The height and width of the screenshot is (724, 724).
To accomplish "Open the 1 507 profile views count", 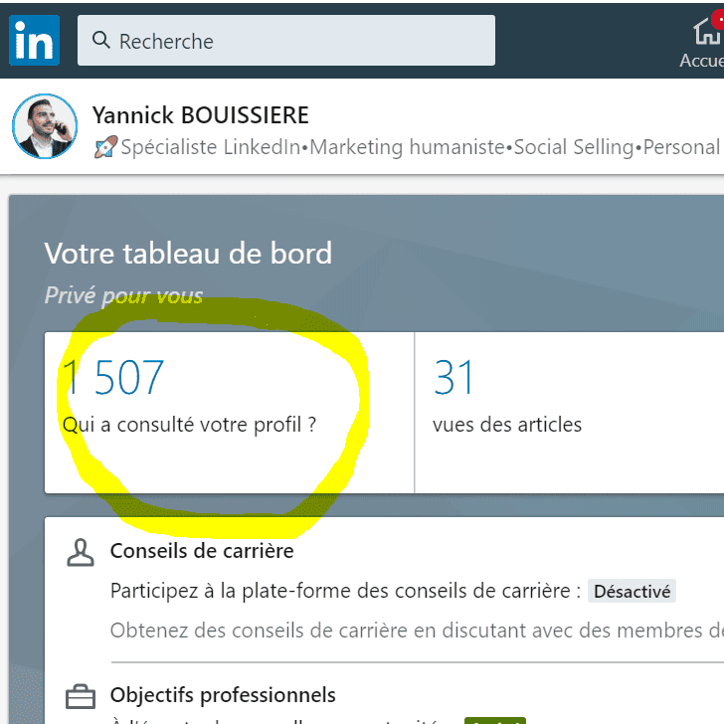I will pyautogui.click(x=113, y=377).
